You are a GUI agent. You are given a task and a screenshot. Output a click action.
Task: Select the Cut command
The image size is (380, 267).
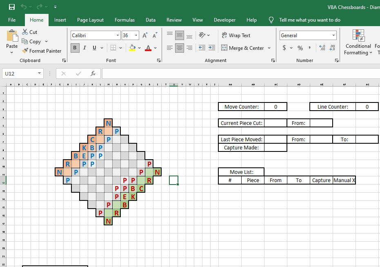29,32
